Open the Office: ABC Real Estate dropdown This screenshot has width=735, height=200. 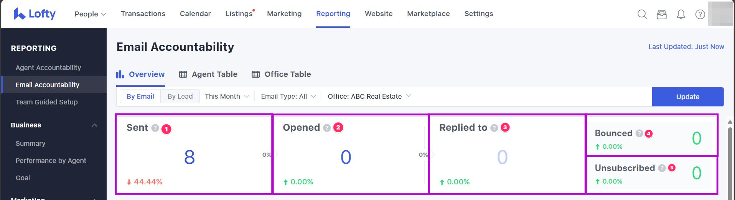pyautogui.click(x=369, y=96)
